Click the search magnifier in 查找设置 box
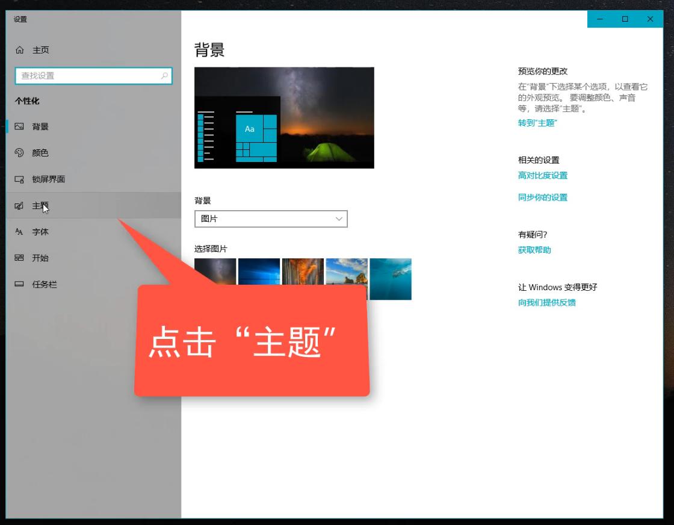The height and width of the screenshot is (525, 674). point(164,76)
